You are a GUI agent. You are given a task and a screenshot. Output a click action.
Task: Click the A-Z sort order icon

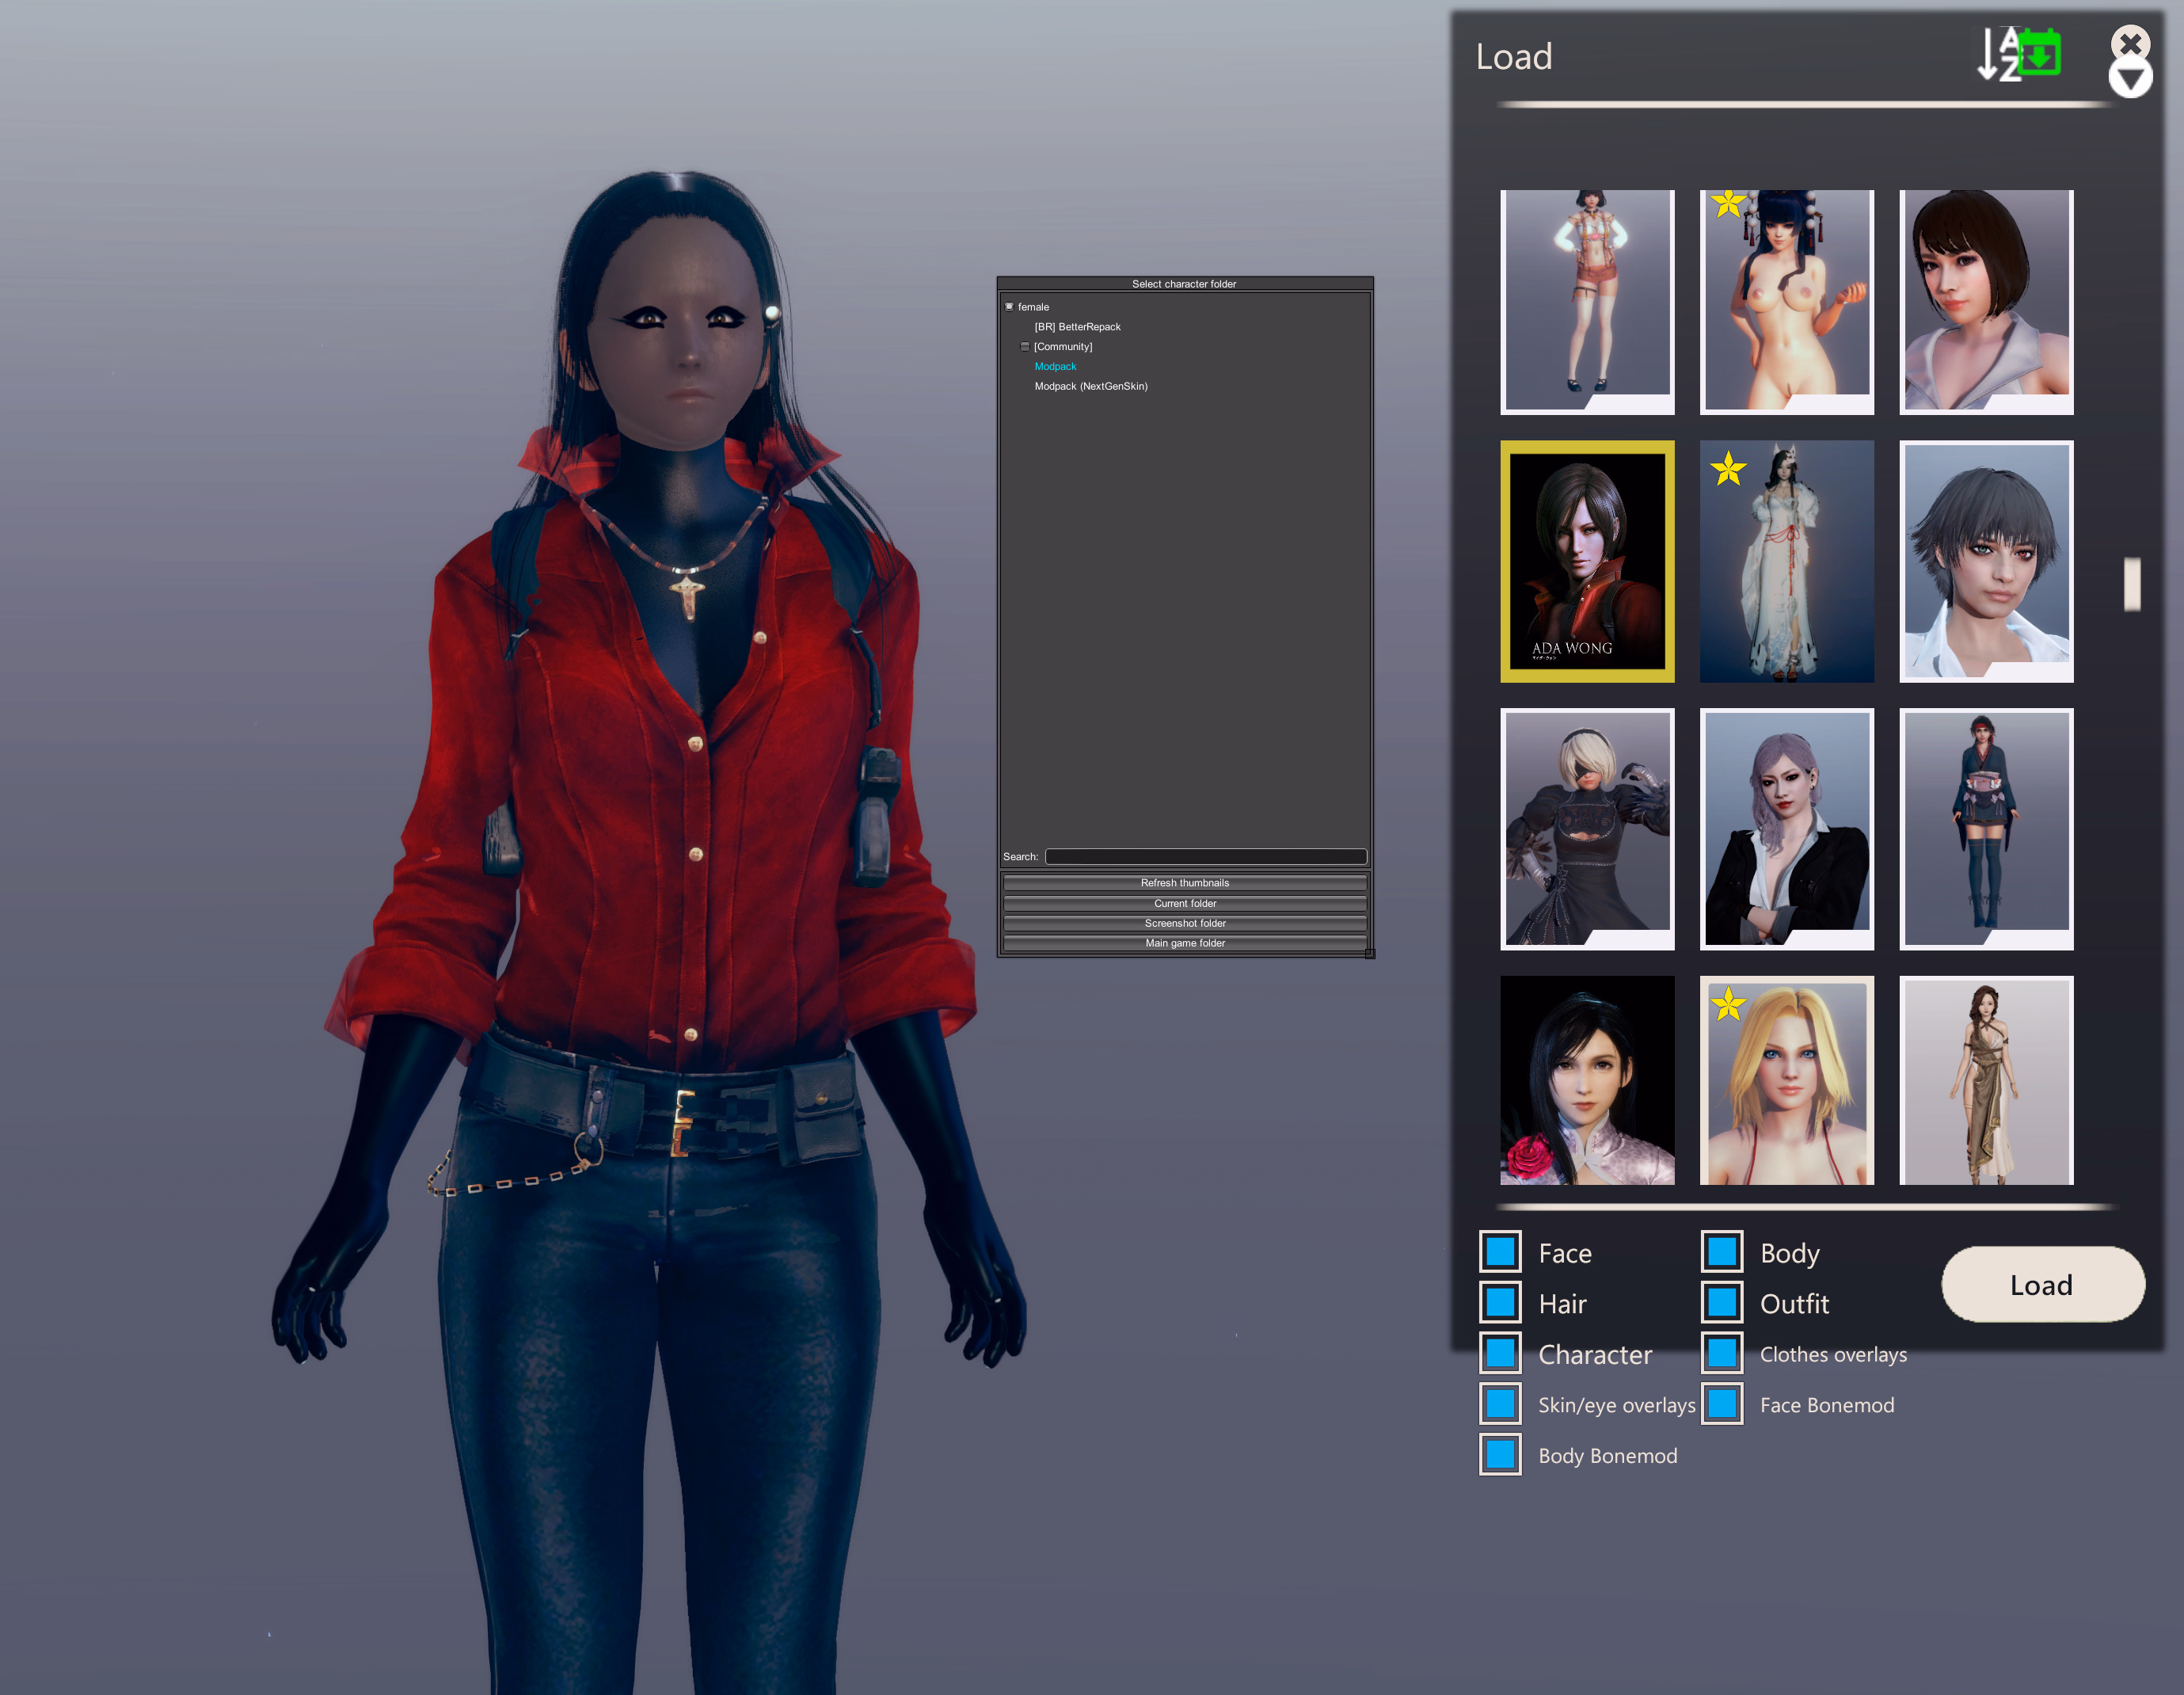[x=1998, y=55]
